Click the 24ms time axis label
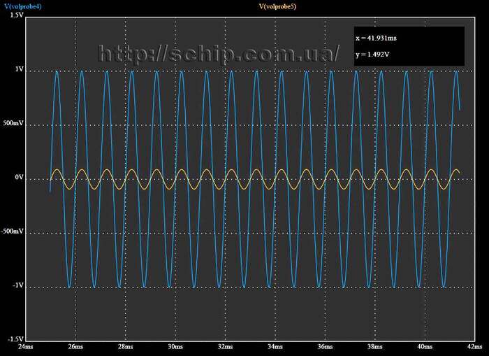 click(x=25, y=346)
